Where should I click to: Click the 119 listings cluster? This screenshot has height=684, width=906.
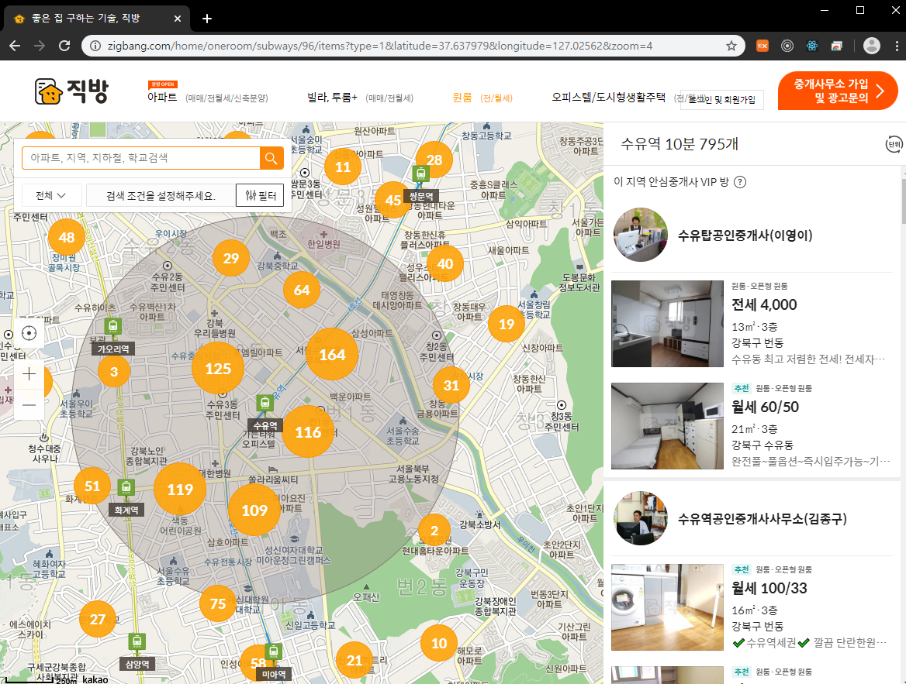tap(180, 490)
